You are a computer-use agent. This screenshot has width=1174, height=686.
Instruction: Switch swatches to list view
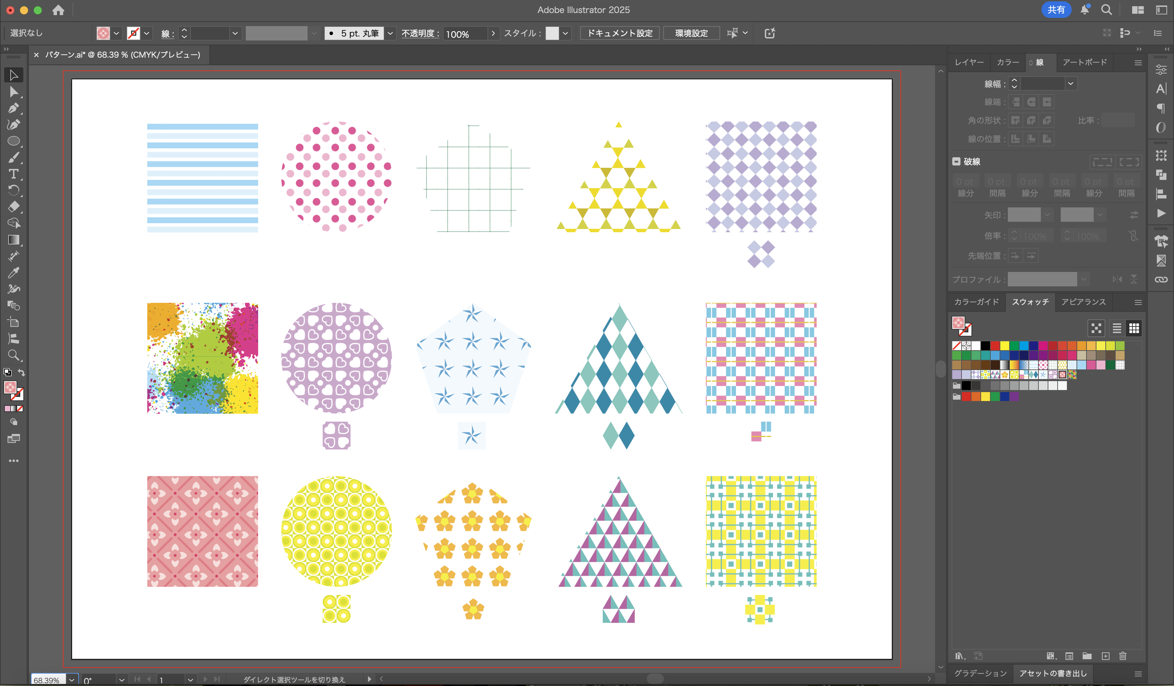point(1117,329)
